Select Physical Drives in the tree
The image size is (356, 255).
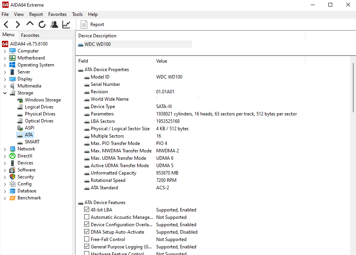[x=40, y=114]
